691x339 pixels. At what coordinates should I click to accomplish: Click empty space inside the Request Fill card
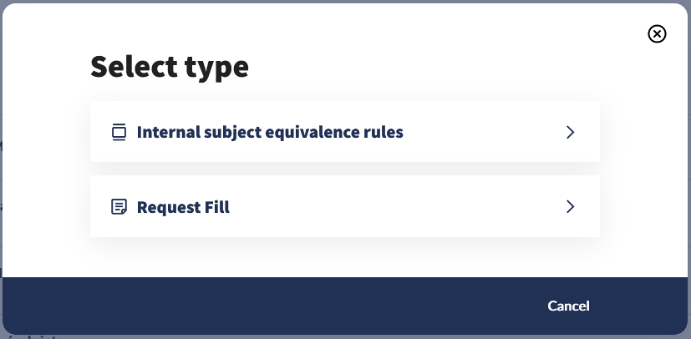point(393,206)
